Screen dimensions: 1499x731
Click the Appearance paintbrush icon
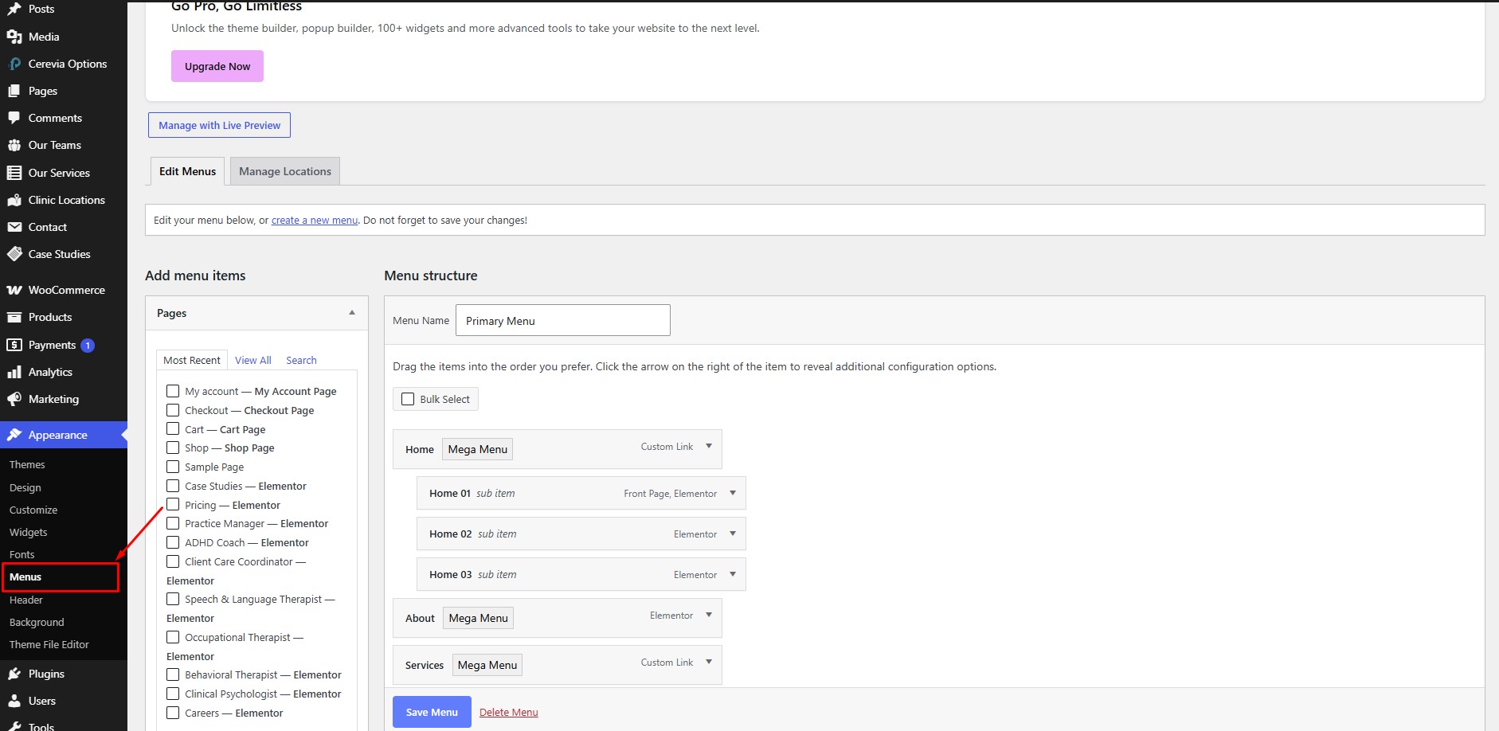[x=14, y=435]
